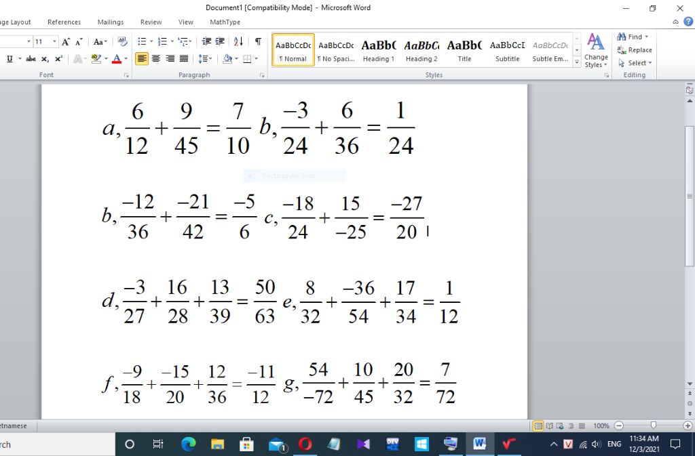695x456 pixels.
Task: Apply the Normal style
Action: click(x=293, y=50)
